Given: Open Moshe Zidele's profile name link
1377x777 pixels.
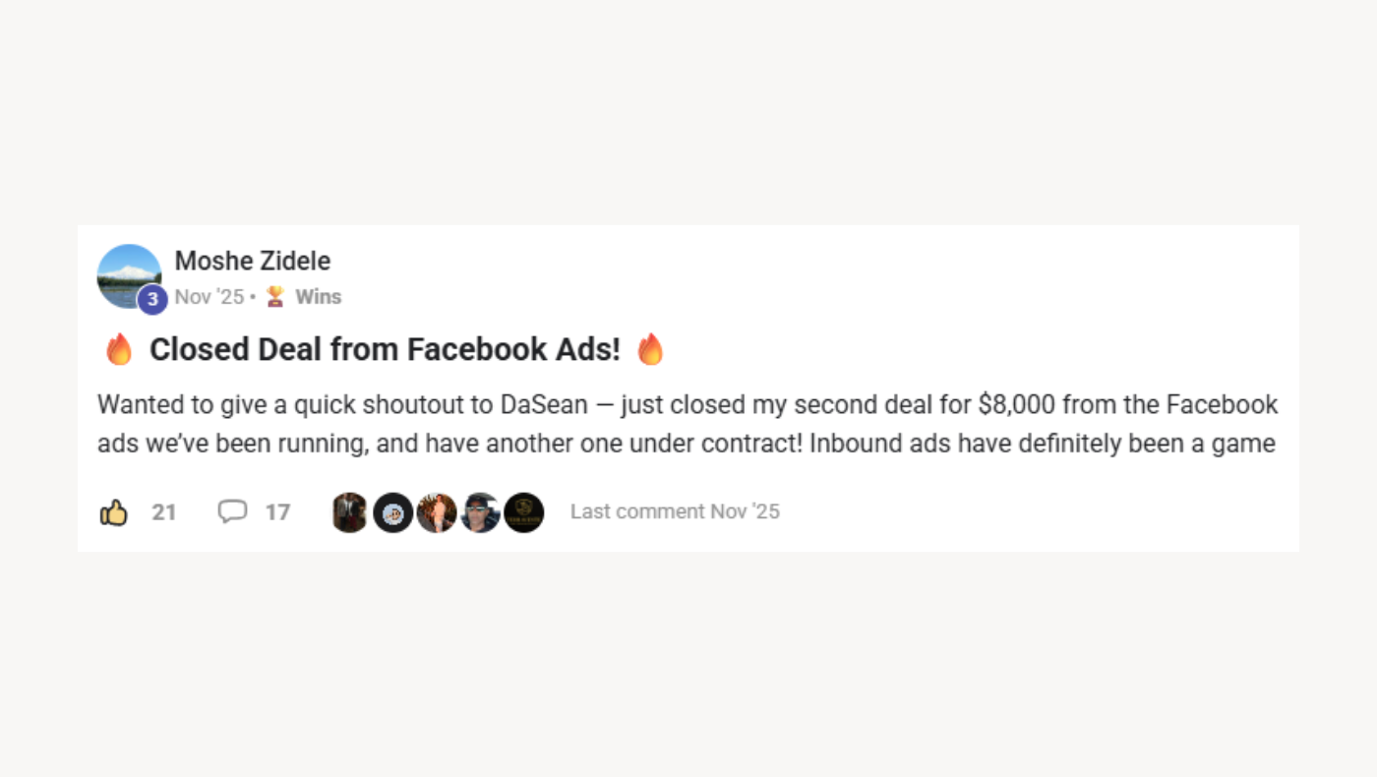Looking at the screenshot, I should tap(253, 261).
